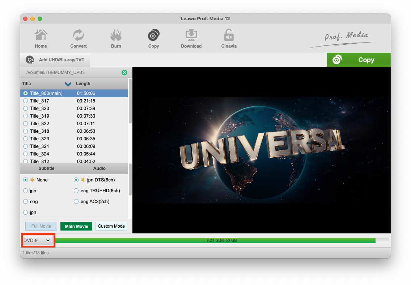Image resolution: width=411 pixels, height=285 pixels.
Task: Select eng AC3(2ch) audio track
Action: coord(76,202)
